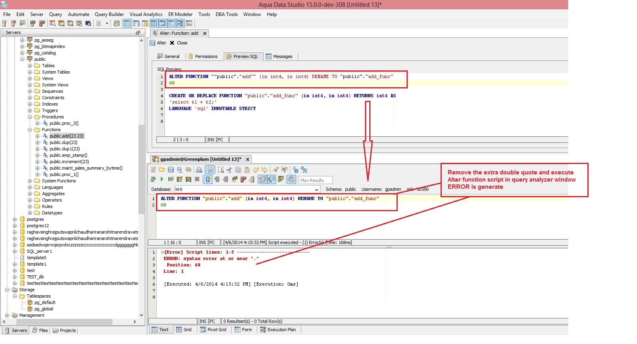Click the Find flashlight icon

click(x=276, y=170)
